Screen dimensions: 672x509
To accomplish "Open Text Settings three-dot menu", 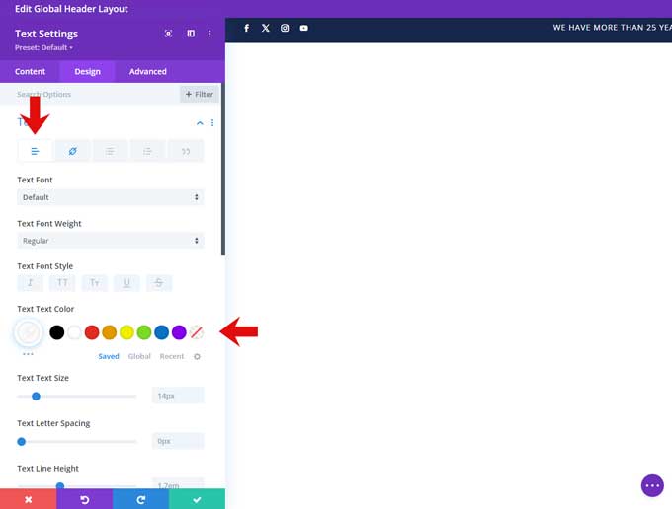I will coord(210,34).
